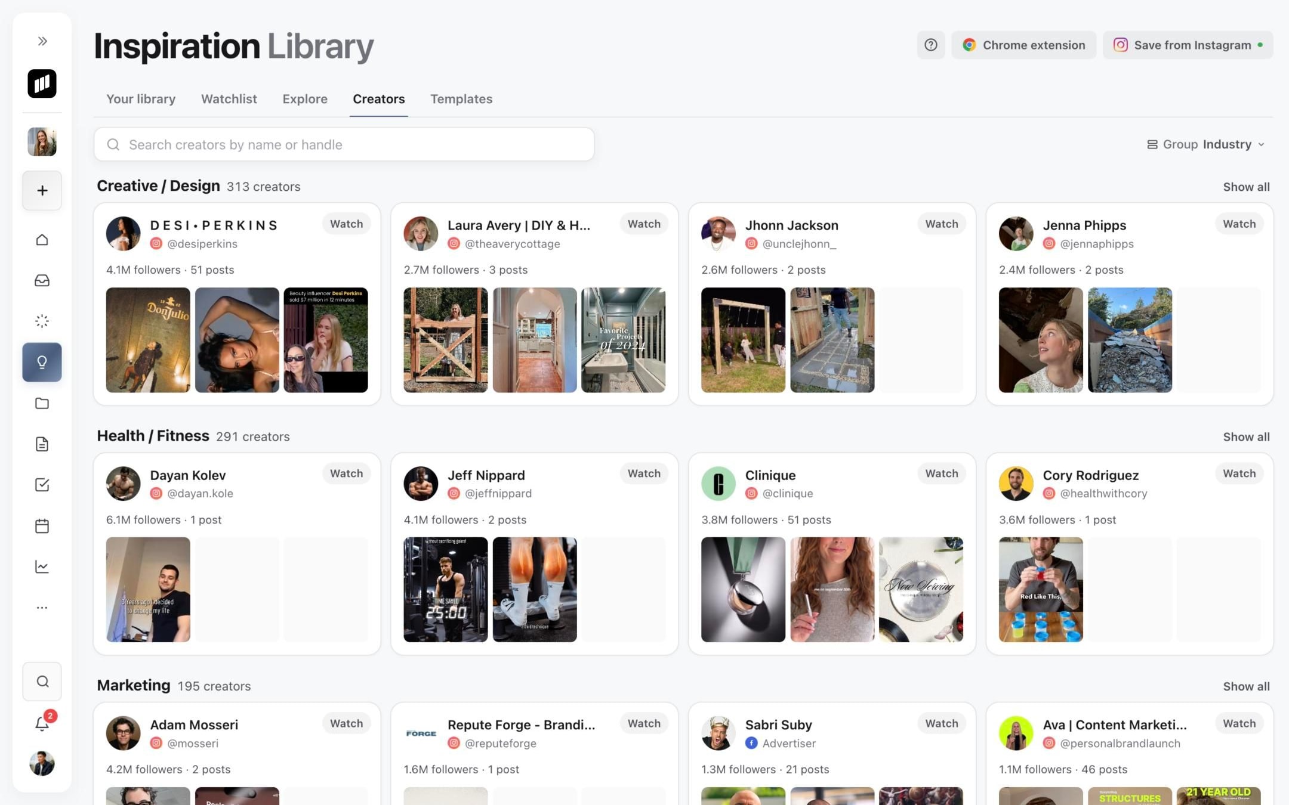Screen dimensions: 1289x805
Task: Click the search creators input field
Action: coord(344,144)
